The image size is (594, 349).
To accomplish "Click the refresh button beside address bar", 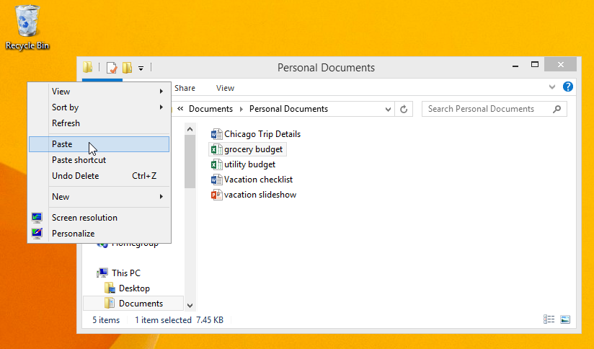I will pos(404,110).
